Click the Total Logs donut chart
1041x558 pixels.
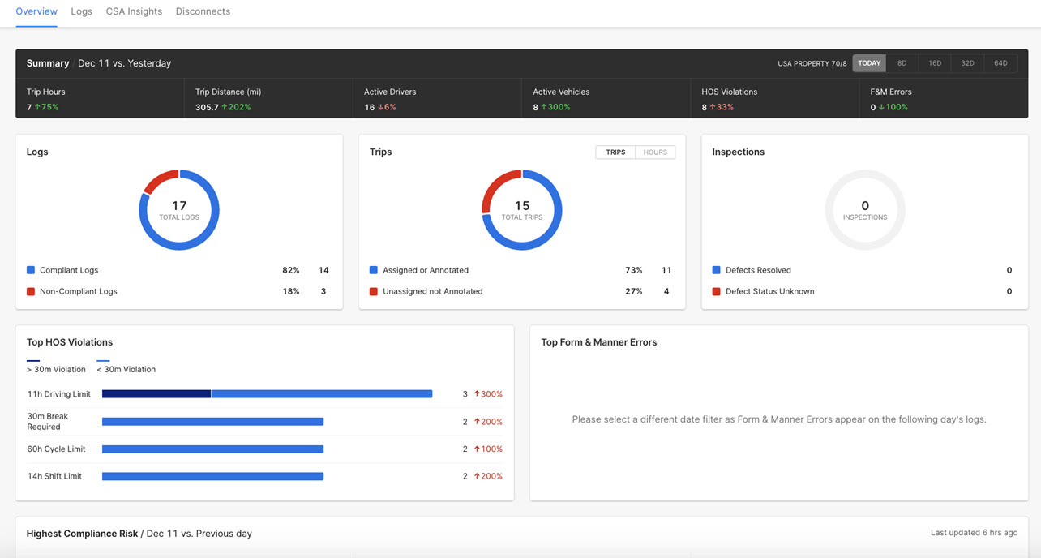[179, 210]
